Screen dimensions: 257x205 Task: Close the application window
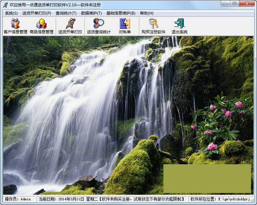pyautogui.click(x=247, y=3)
